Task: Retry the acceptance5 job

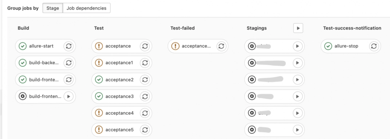Action: pyautogui.click(x=145, y=130)
